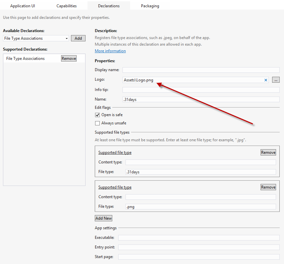Viewport: 284px width, 264px height.
Task: Select the Declarations tab
Action: click(109, 6)
